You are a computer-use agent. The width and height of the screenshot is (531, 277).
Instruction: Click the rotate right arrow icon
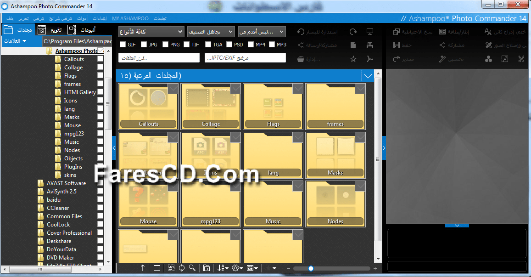point(353,32)
